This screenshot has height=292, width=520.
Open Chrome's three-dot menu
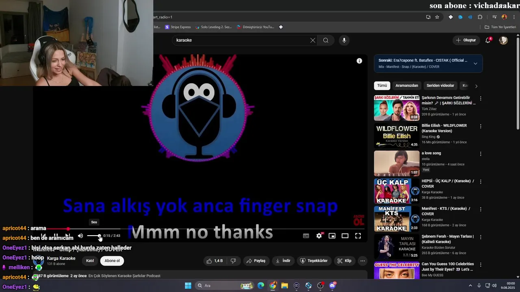[x=514, y=17]
